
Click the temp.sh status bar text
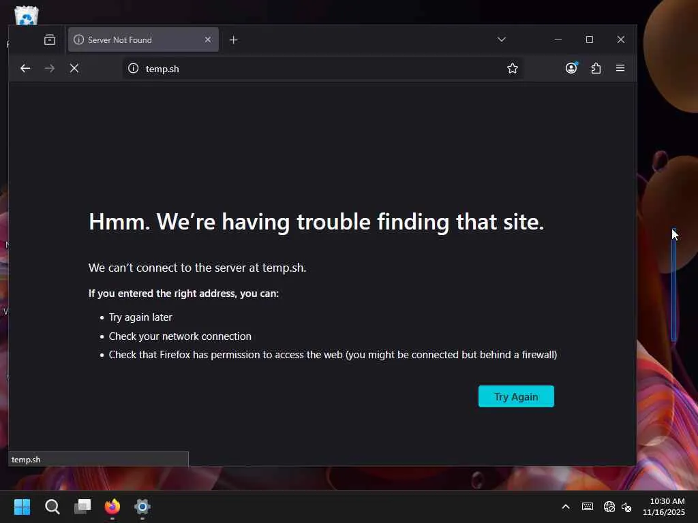26,460
